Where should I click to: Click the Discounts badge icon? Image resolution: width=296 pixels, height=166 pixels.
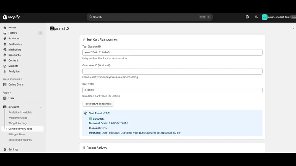(5, 55)
